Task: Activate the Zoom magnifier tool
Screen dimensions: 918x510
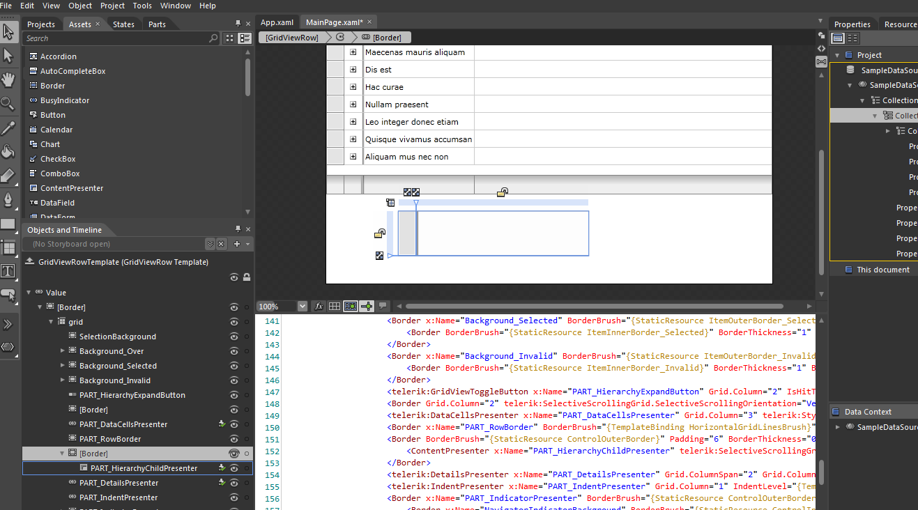Action: pyautogui.click(x=8, y=104)
